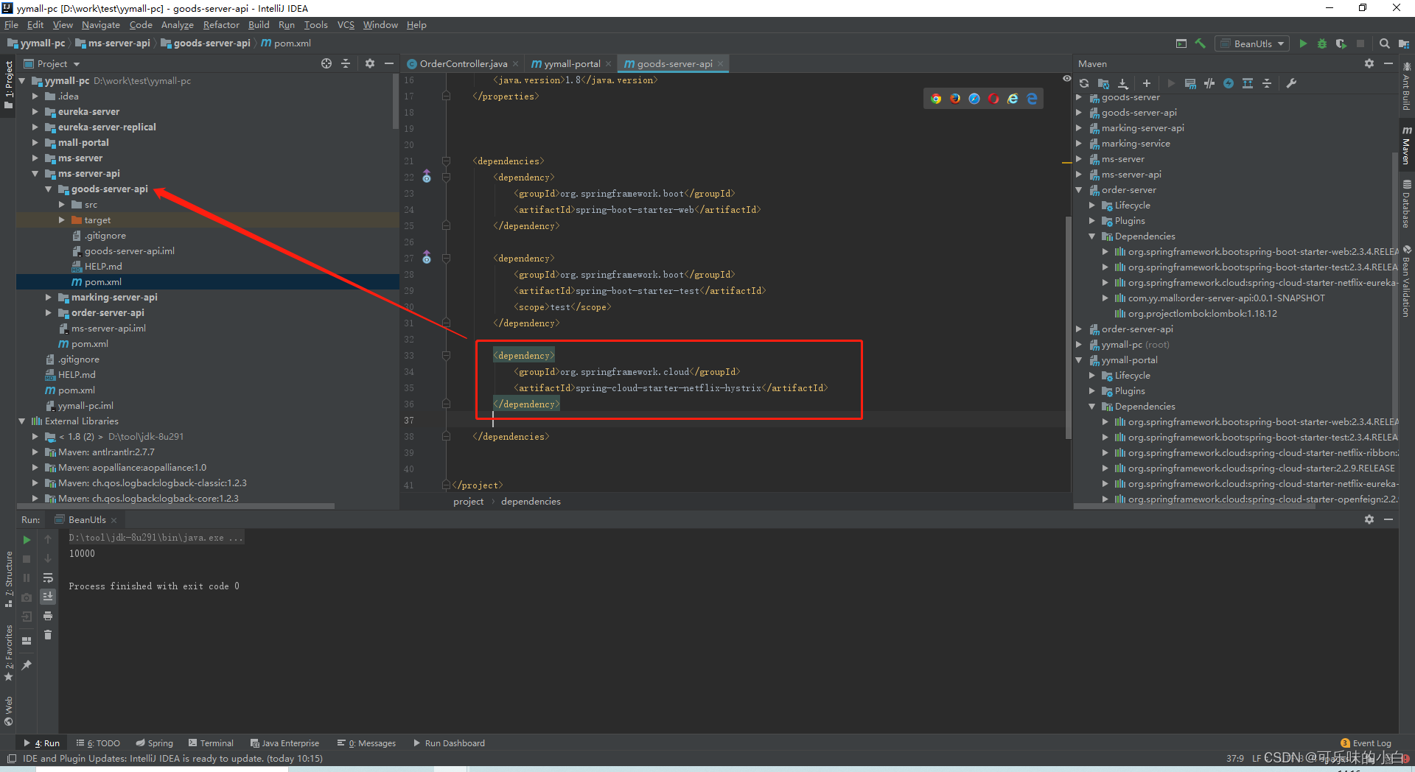Open the Terminal tool window
Viewport: 1415px width, 772px height.
click(x=211, y=743)
